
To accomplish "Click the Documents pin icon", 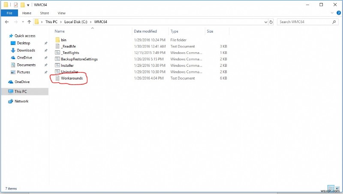I will pos(46,65).
